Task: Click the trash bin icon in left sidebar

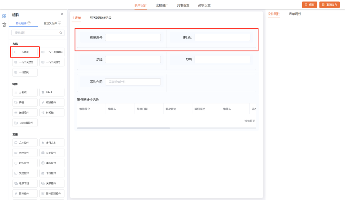Action: click(4, 24)
